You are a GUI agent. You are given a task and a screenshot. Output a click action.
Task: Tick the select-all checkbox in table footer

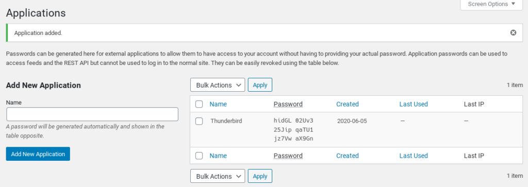(199, 156)
